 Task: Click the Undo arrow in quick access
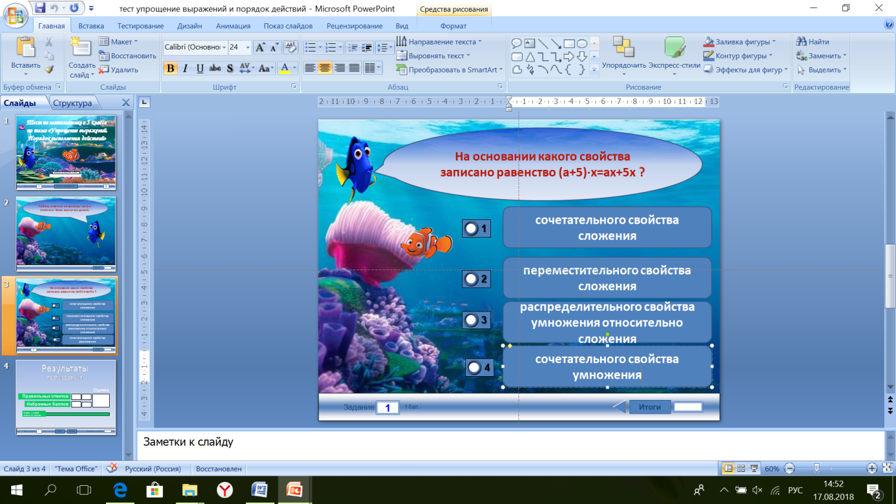point(55,8)
